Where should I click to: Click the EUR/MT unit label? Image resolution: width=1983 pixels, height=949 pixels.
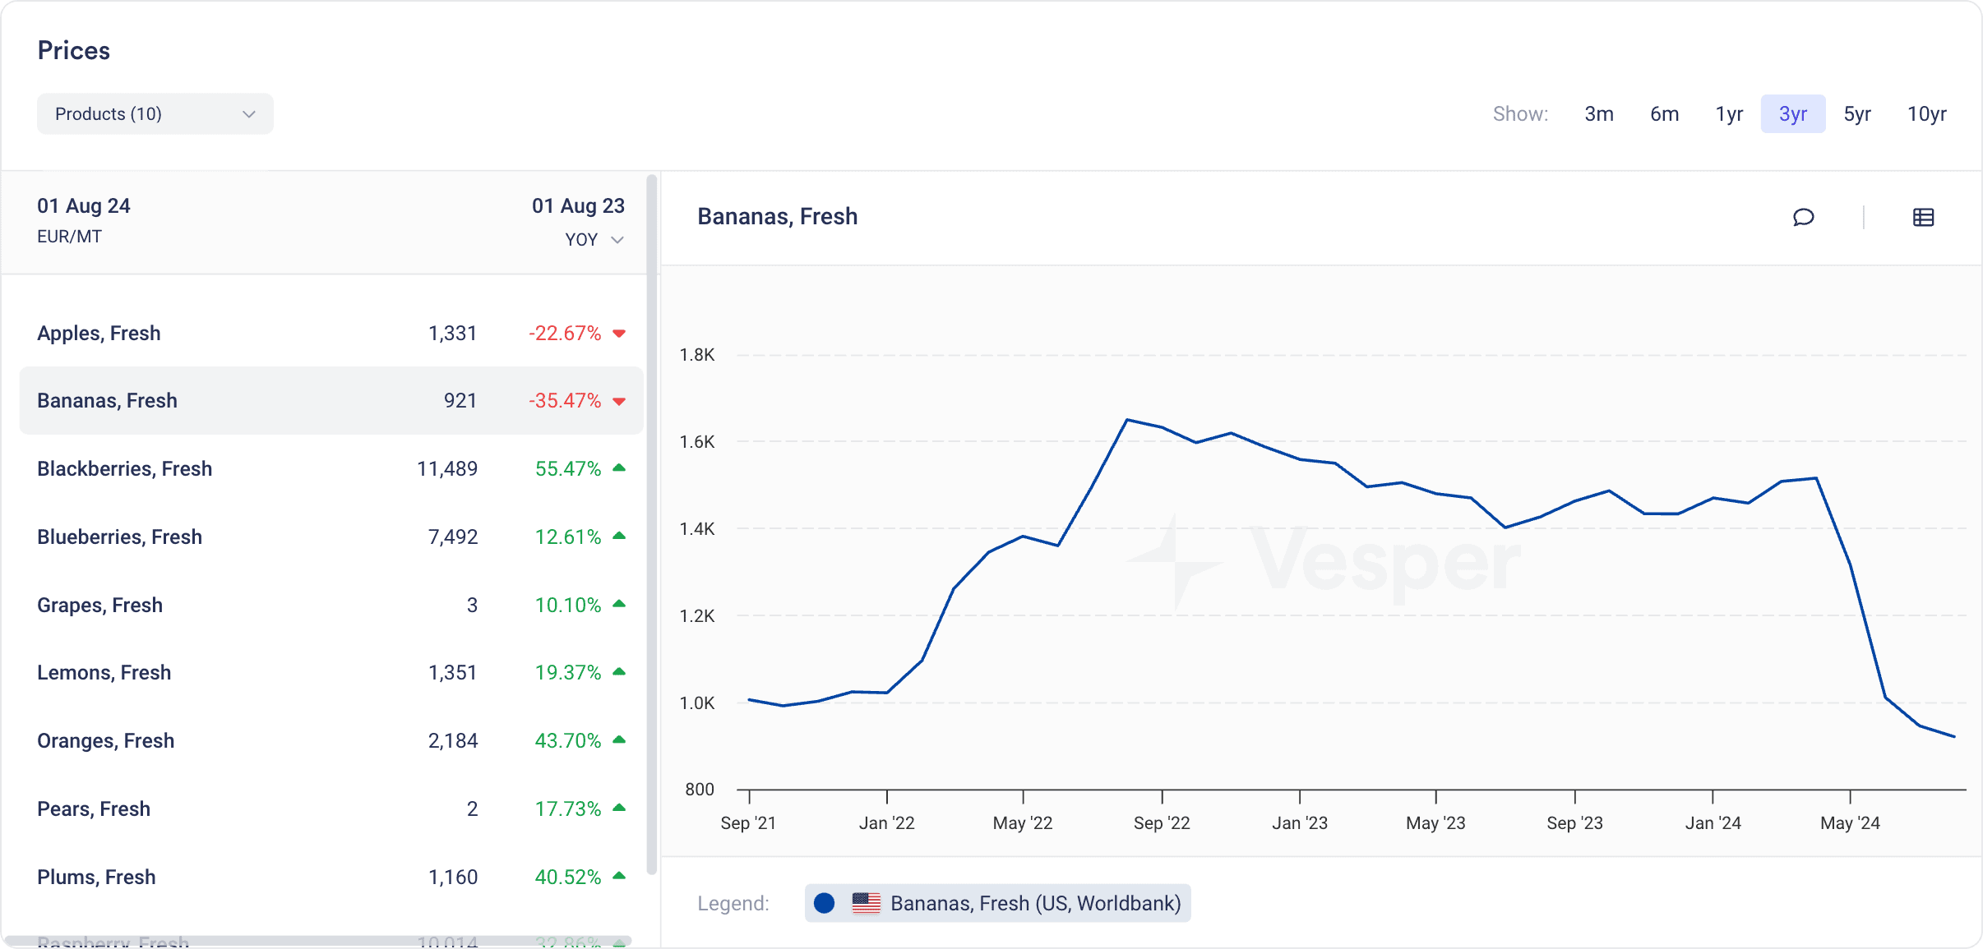tap(69, 237)
